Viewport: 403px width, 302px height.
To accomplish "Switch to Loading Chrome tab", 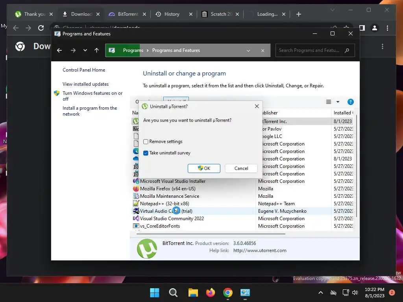I will pyautogui.click(x=267, y=14).
